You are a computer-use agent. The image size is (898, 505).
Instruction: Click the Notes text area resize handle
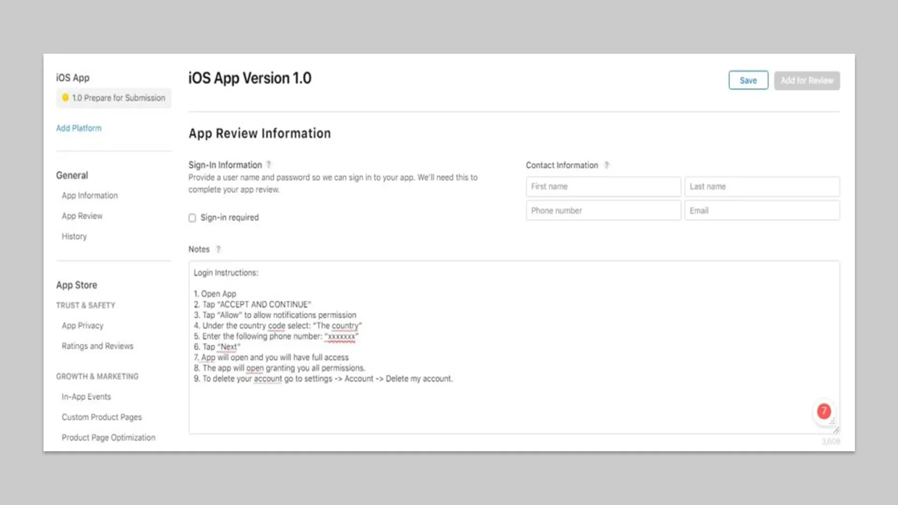(836, 430)
